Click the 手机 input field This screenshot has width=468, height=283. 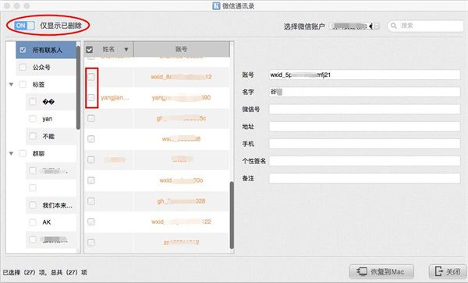pos(364,144)
